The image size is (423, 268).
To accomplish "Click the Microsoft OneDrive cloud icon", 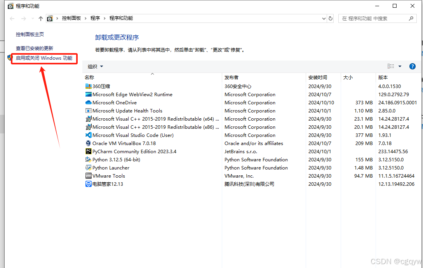I will click(88, 103).
